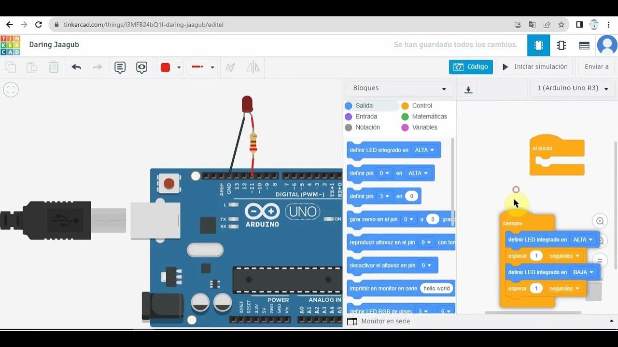The height and width of the screenshot is (347, 618).
Task: Click the copy tool icon
Action: coord(10,67)
